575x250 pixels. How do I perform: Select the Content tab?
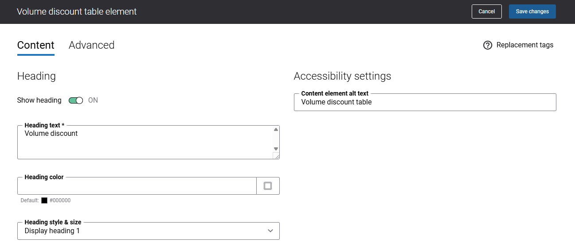(x=36, y=45)
